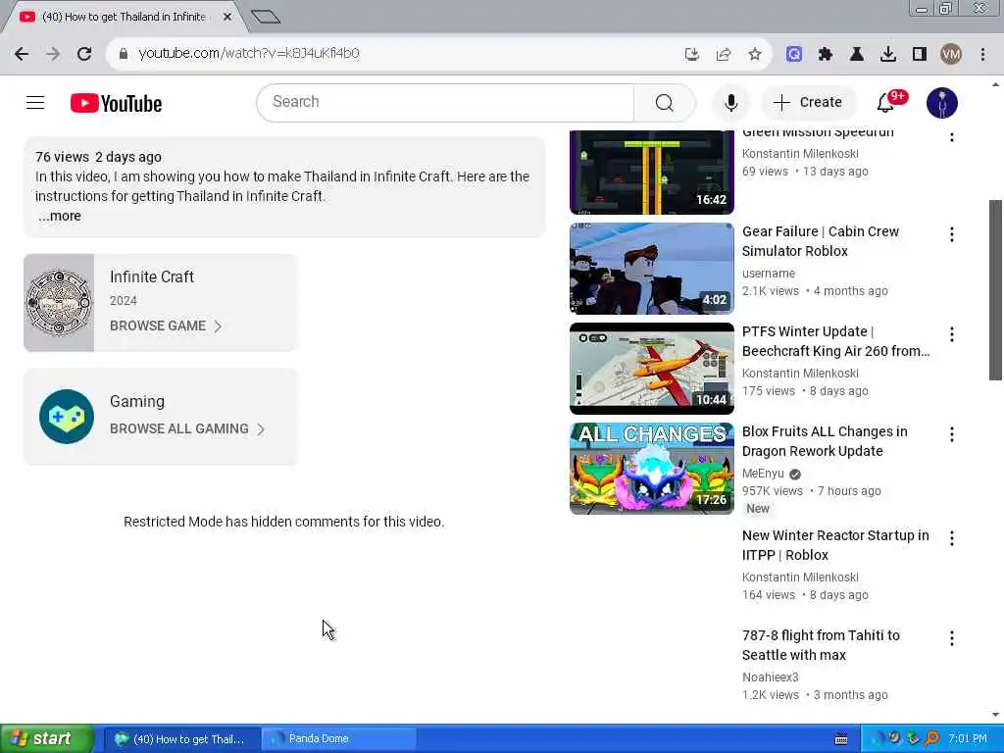Viewport: 1004px width, 753px height.
Task: Click the search magnifier button
Action: (x=664, y=102)
